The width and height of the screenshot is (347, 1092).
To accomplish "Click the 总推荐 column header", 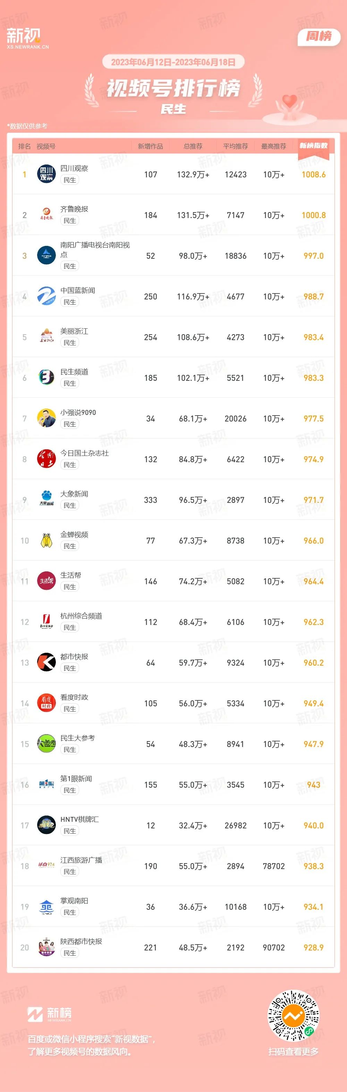I will tap(193, 146).
